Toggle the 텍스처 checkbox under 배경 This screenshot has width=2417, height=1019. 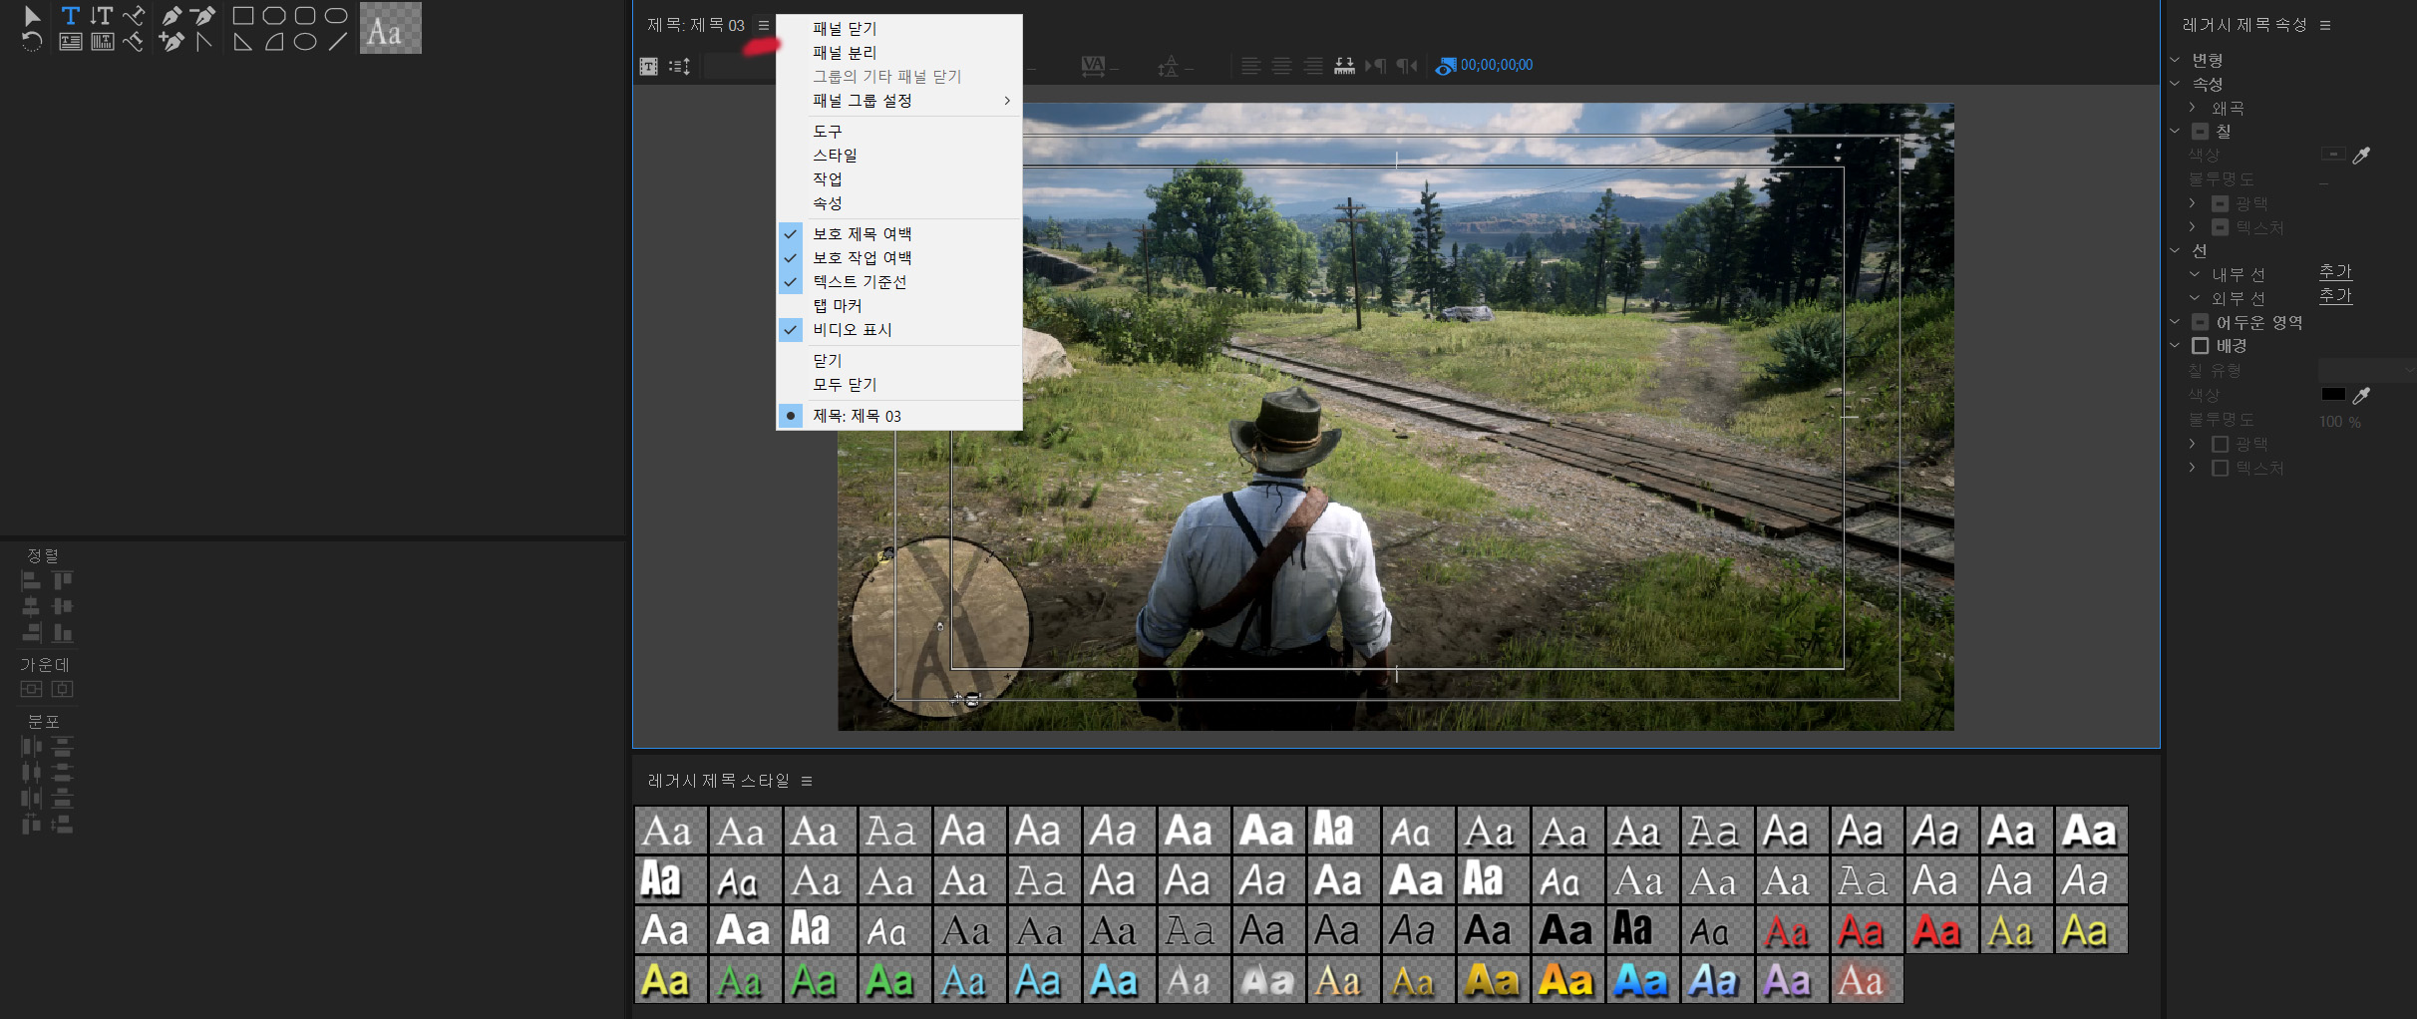[x=2221, y=468]
